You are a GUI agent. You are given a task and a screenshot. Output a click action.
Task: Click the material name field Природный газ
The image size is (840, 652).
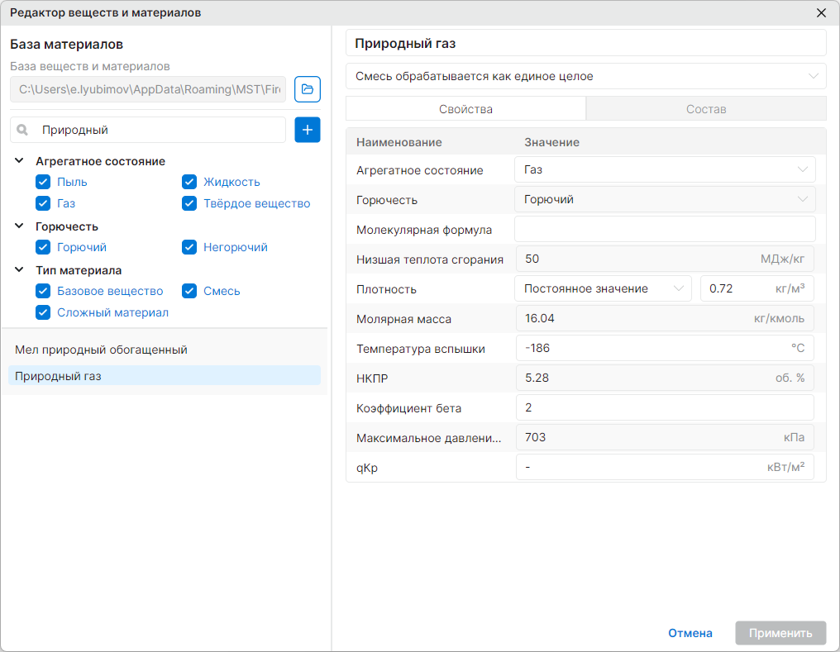point(586,43)
